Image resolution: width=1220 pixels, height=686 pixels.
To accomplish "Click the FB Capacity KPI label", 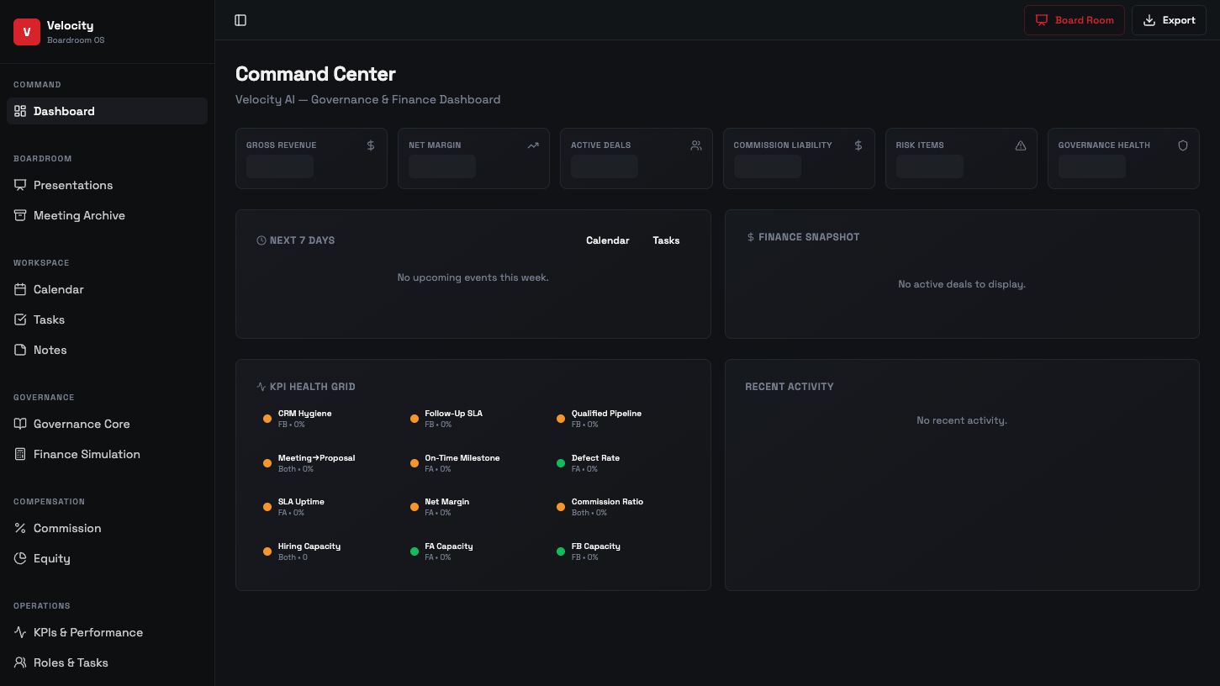I will point(596,546).
